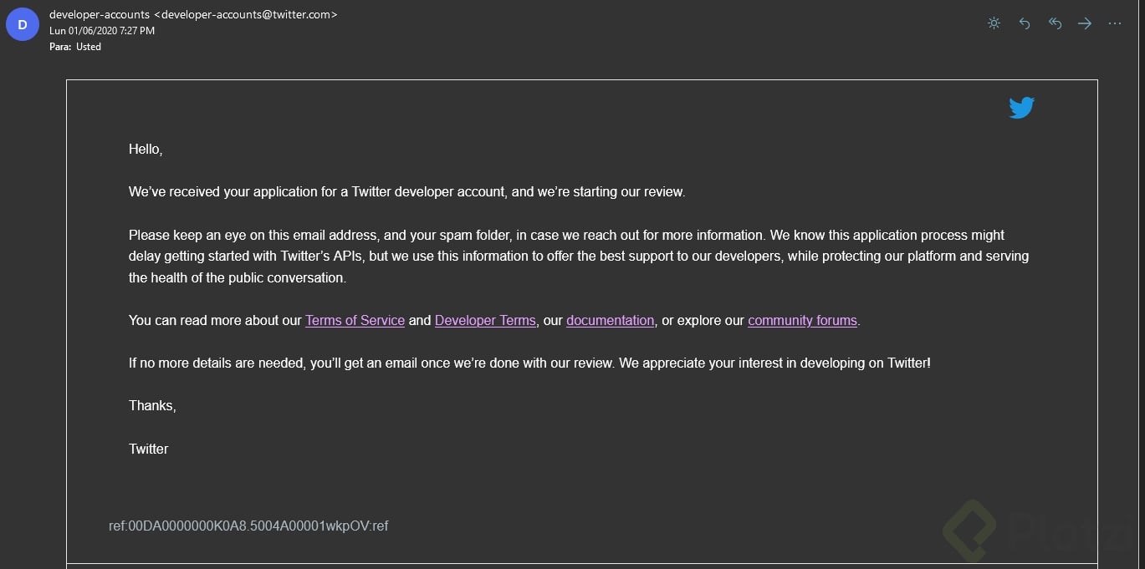The image size is (1145, 569).
Task: Forward this email with the right arrow
Action: click(x=1085, y=23)
